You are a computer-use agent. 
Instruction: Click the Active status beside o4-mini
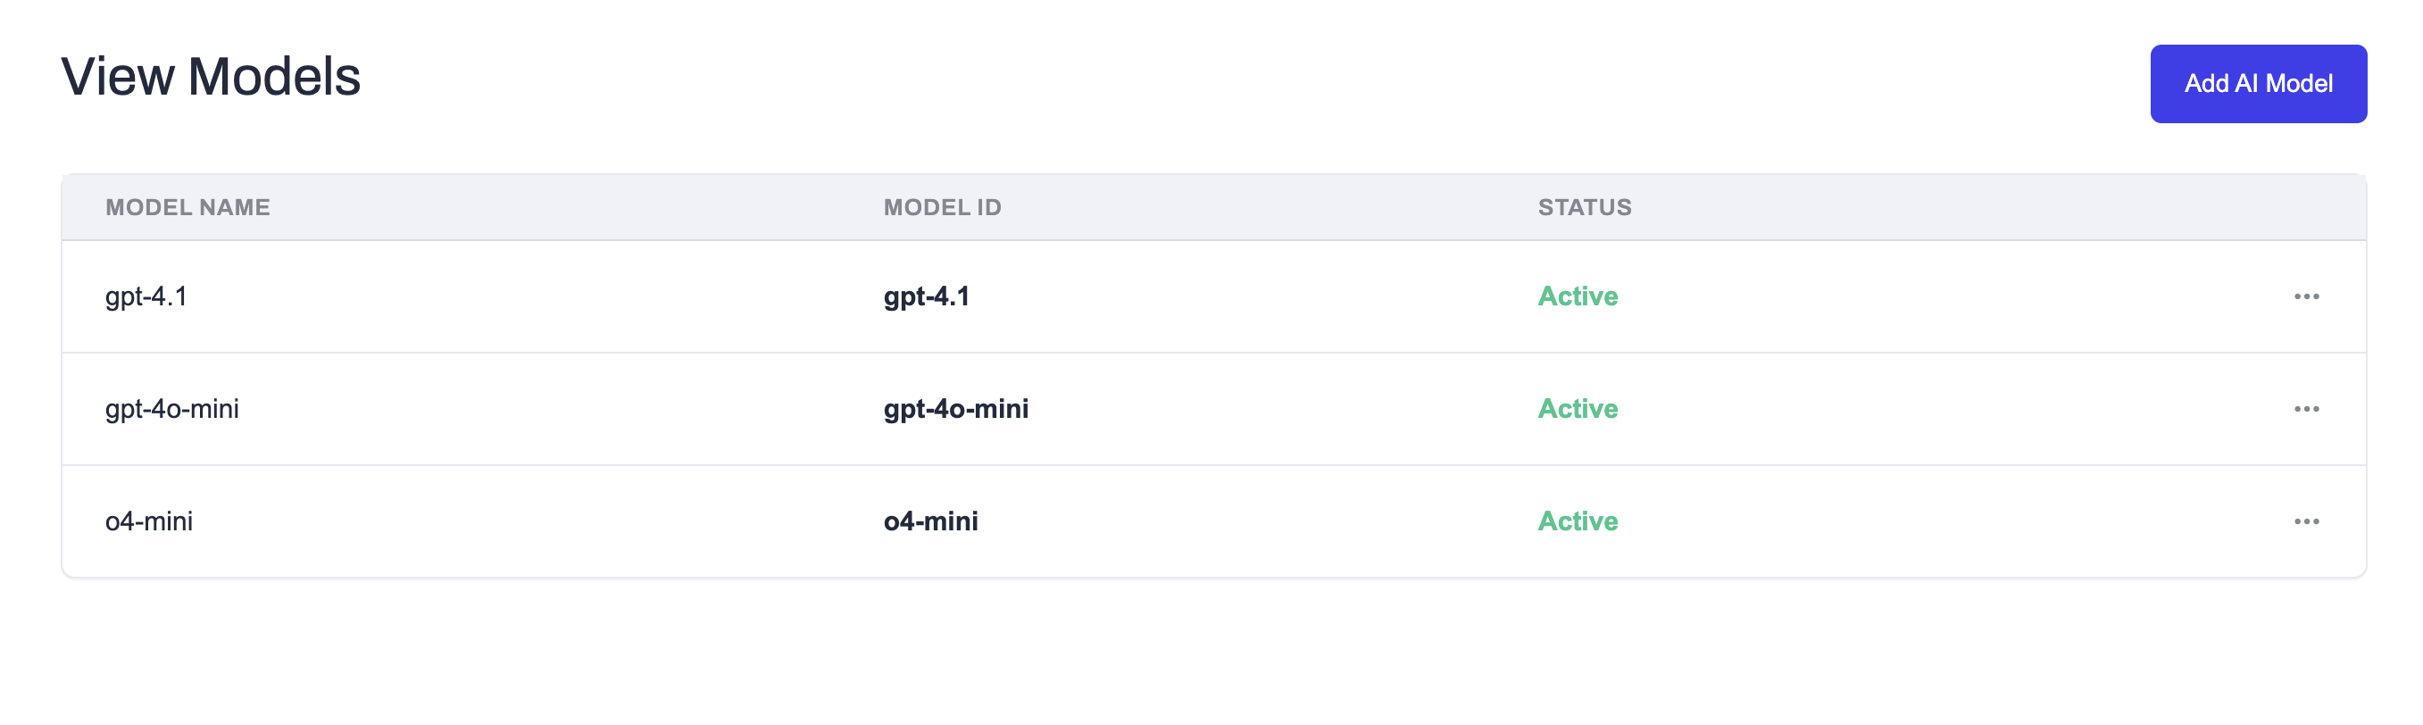pyautogui.click(x=1578, y=521)
